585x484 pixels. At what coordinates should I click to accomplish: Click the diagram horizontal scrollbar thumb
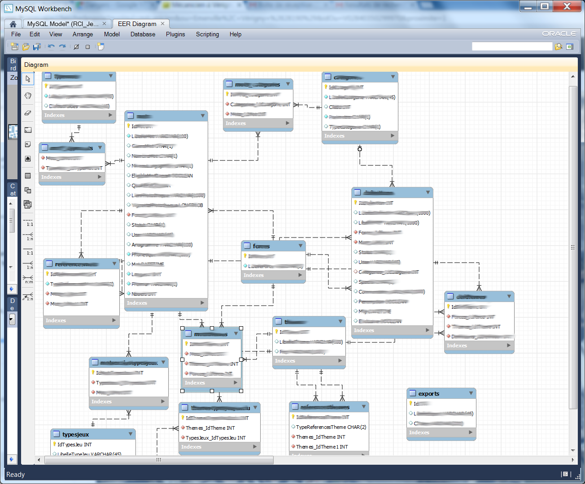[158, 460]
